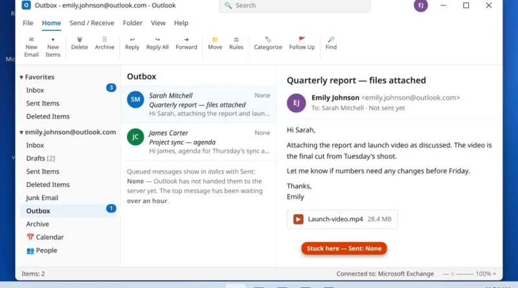Screen dimensions: 518x288
Task: Select the Outbox folder
Action: pos(69,211)
